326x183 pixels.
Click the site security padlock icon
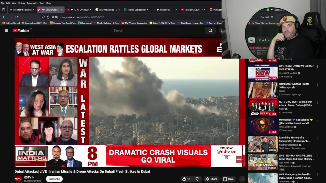pyautogui.click(x=48, y=17)
